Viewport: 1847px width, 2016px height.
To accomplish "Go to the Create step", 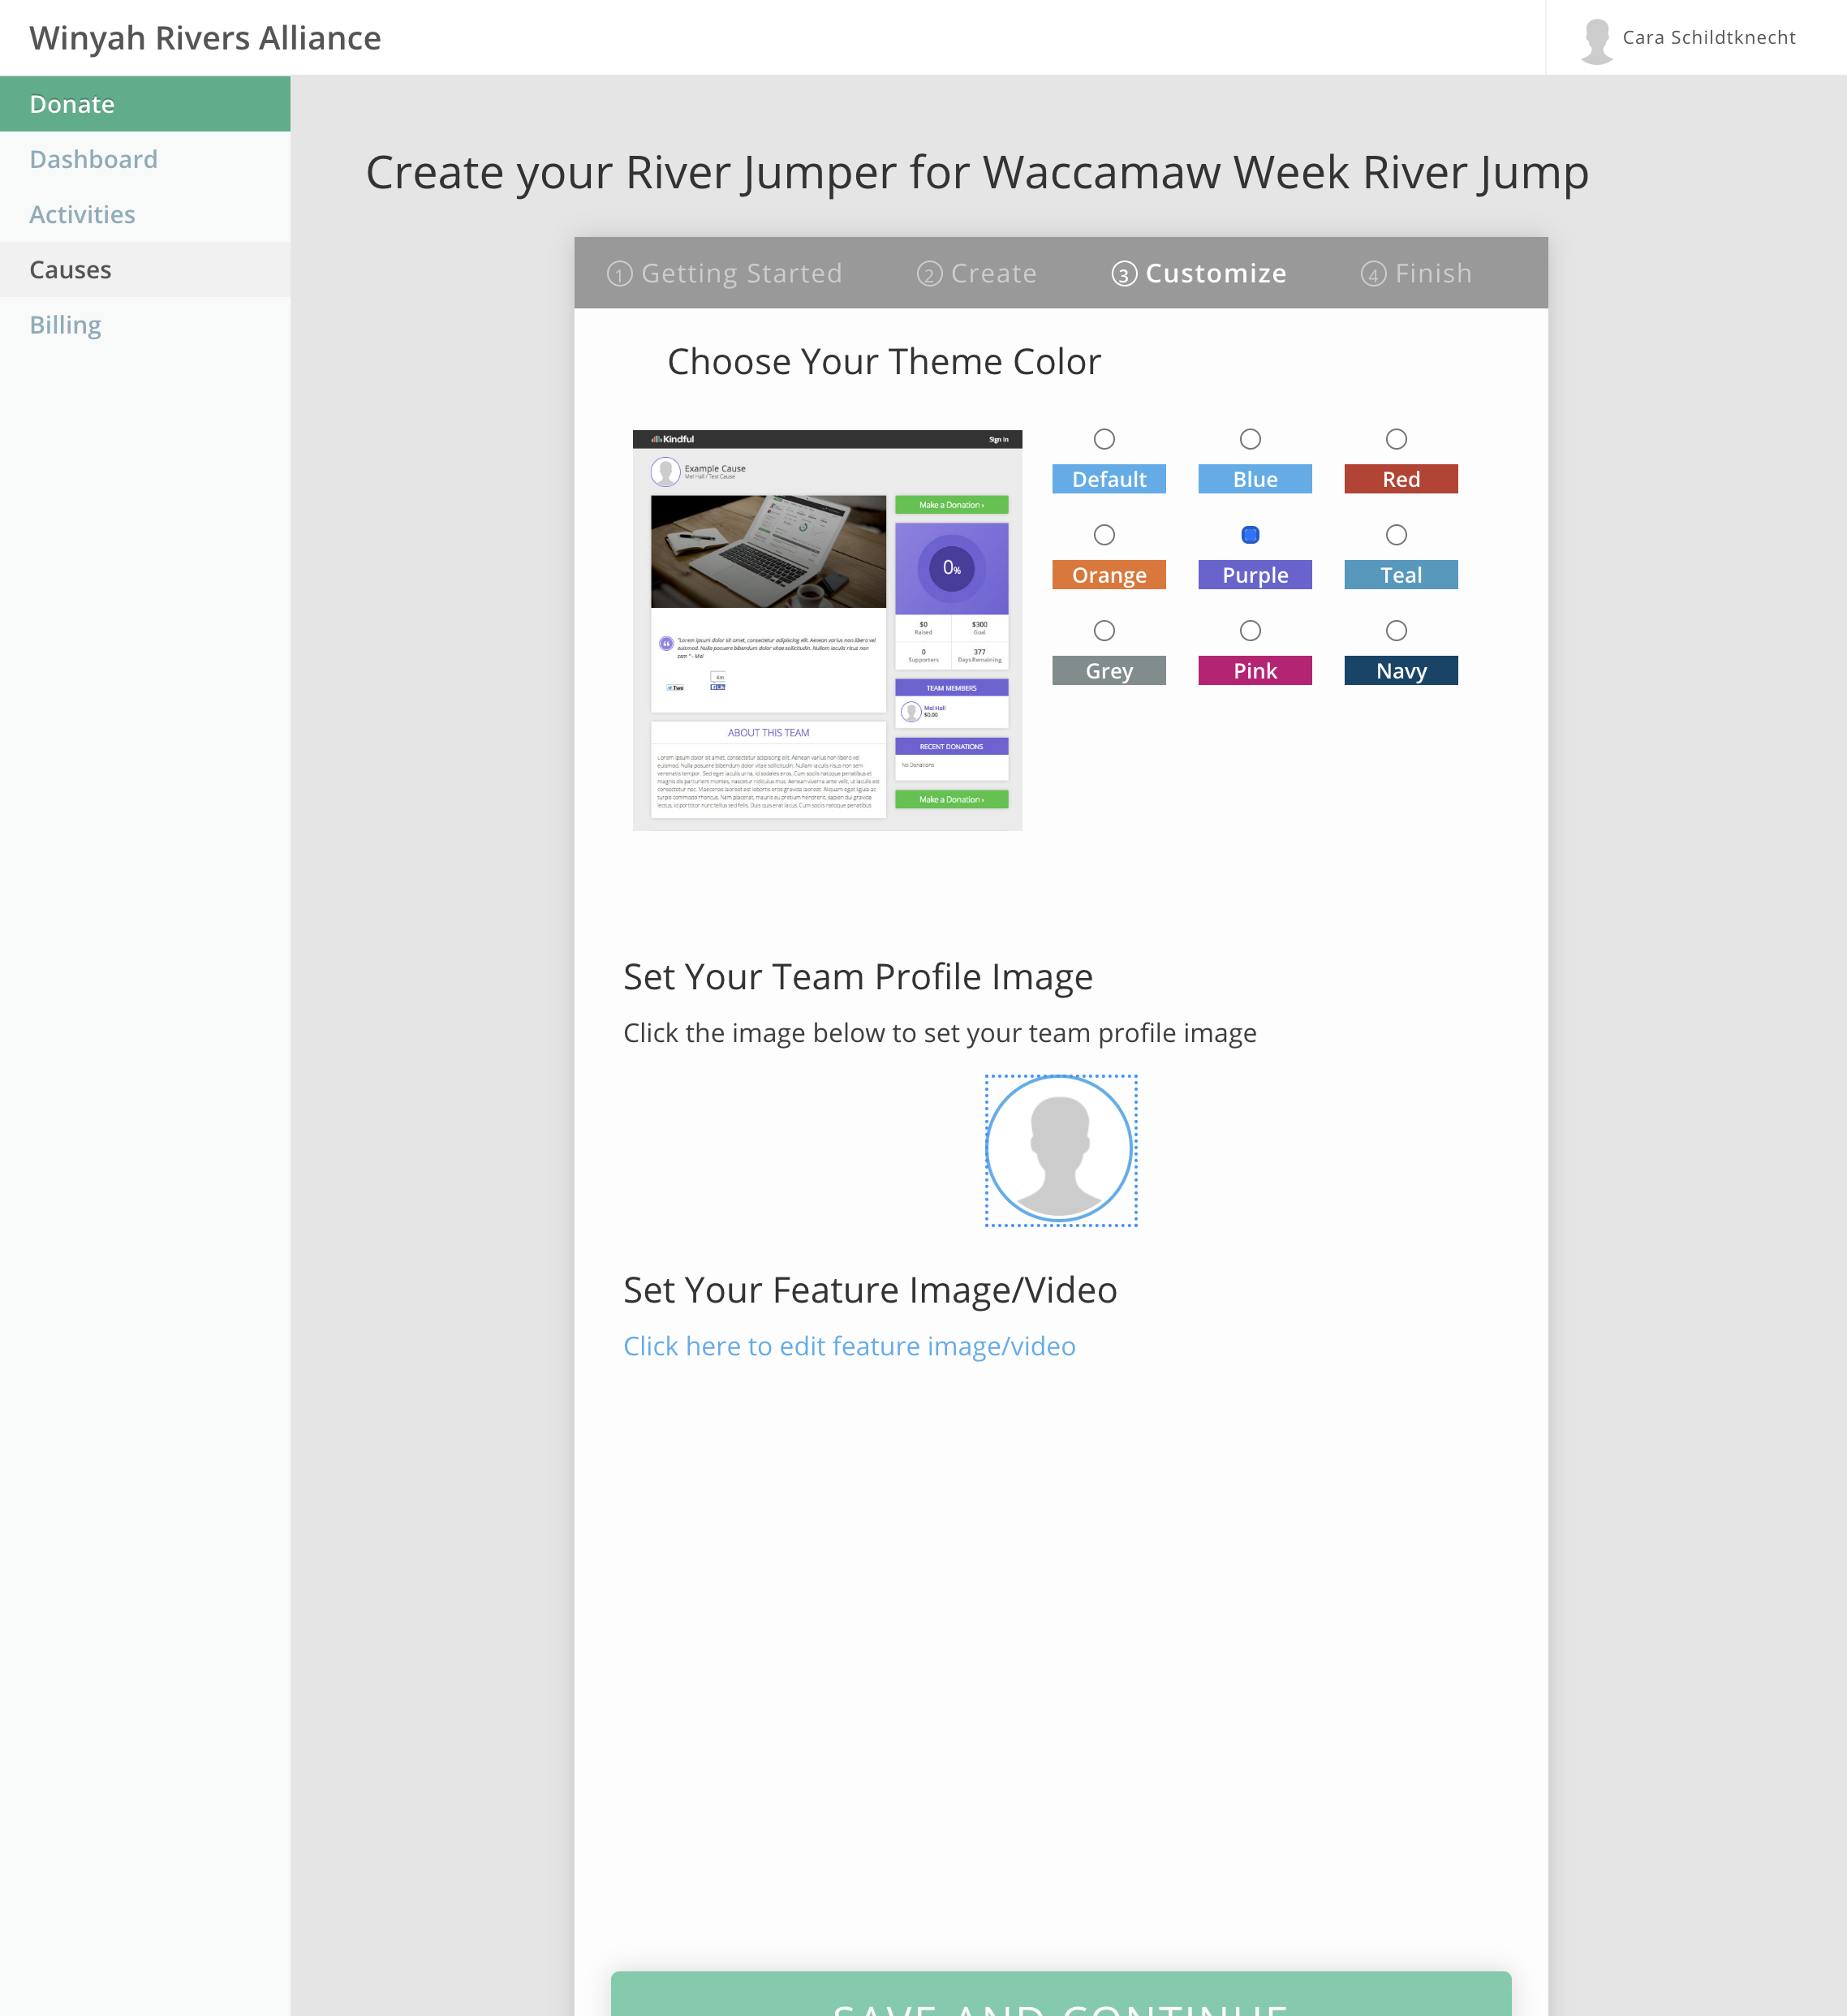I will pyautogui.click(x=976, y=273).
